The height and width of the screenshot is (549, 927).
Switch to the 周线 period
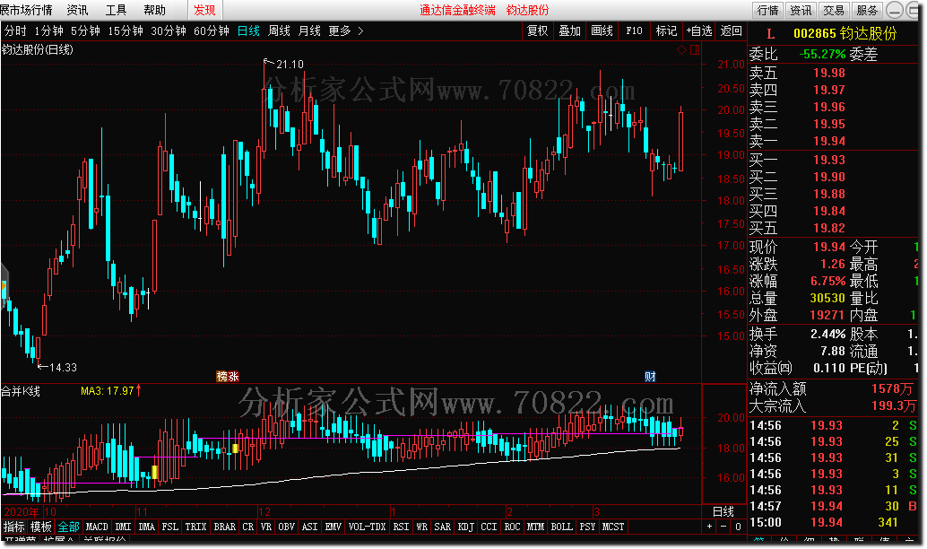pos(279,30)
